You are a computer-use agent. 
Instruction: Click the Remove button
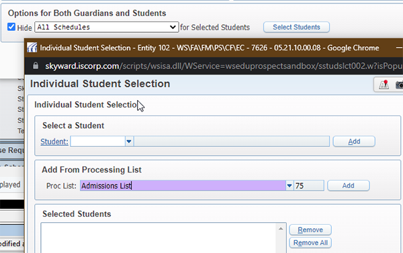click(x=310, y=230)
